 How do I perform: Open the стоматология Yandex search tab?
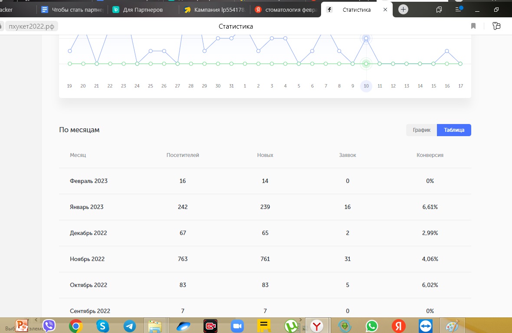(x=285, y=10)
